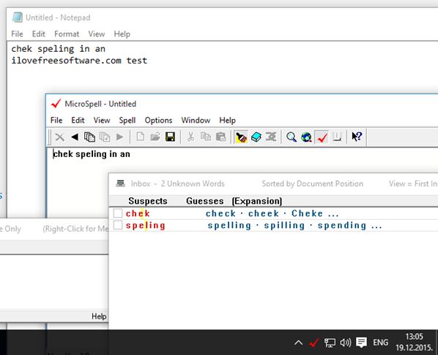438x355 pixels.
Task: Select the suspect word 'chek'
Action: 138,213
